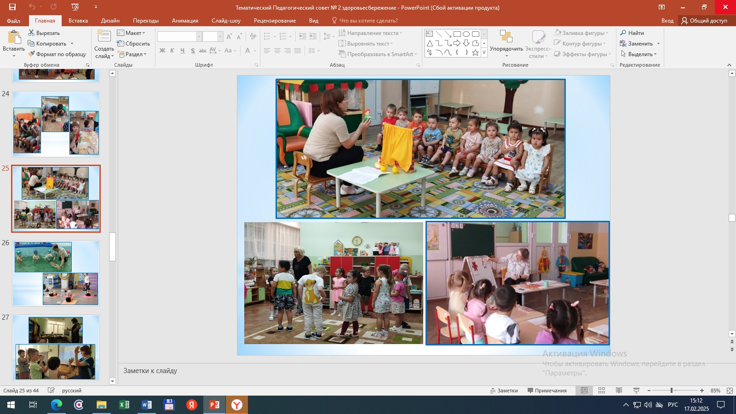Start slideshow from the status bar icon
This screenshot has height=414, width=736.
637,391
